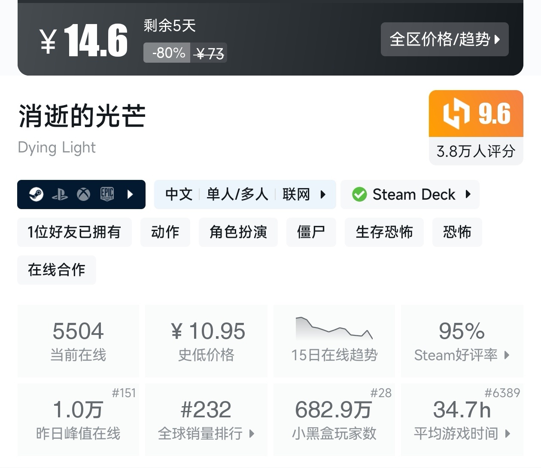
Task: Tap the #28 rank label
Action: click(381, 393)
